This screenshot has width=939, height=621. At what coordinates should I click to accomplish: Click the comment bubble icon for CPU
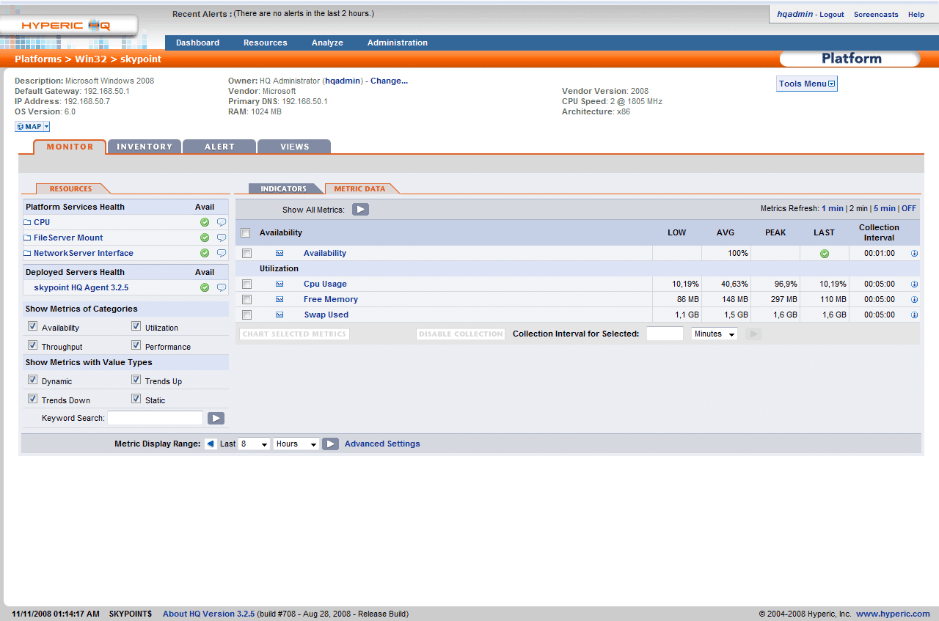click(x=222, y=222)
